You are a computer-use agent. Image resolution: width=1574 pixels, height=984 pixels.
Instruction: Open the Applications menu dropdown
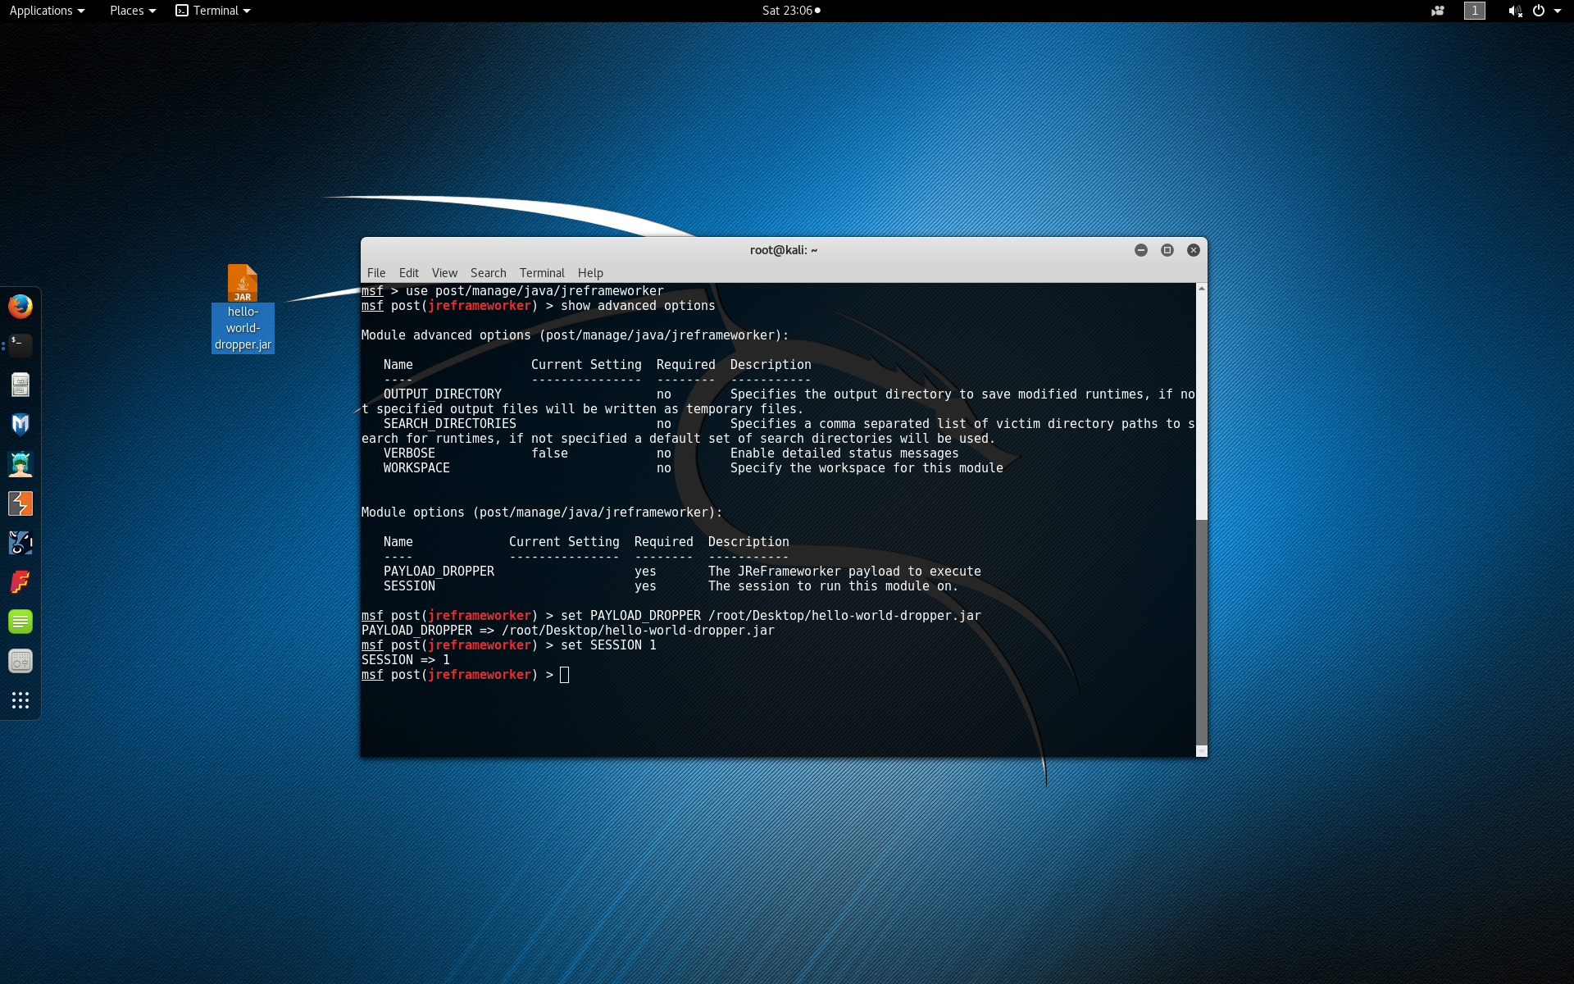click(45, 10)
